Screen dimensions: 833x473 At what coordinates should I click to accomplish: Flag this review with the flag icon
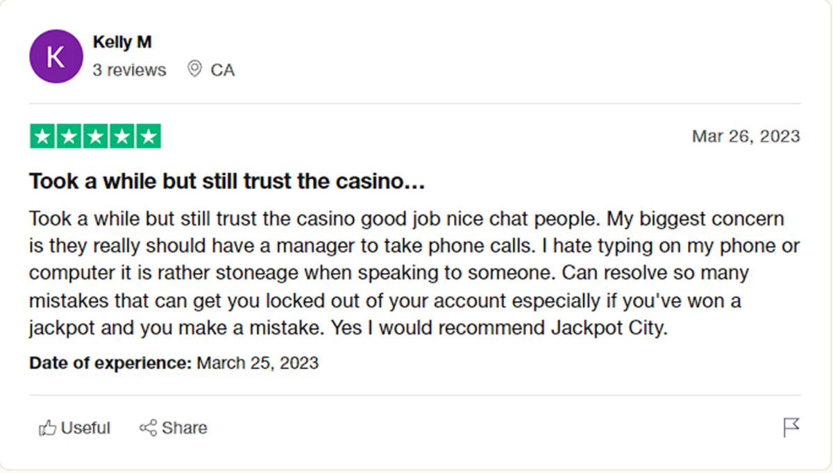tap(791, 427)
